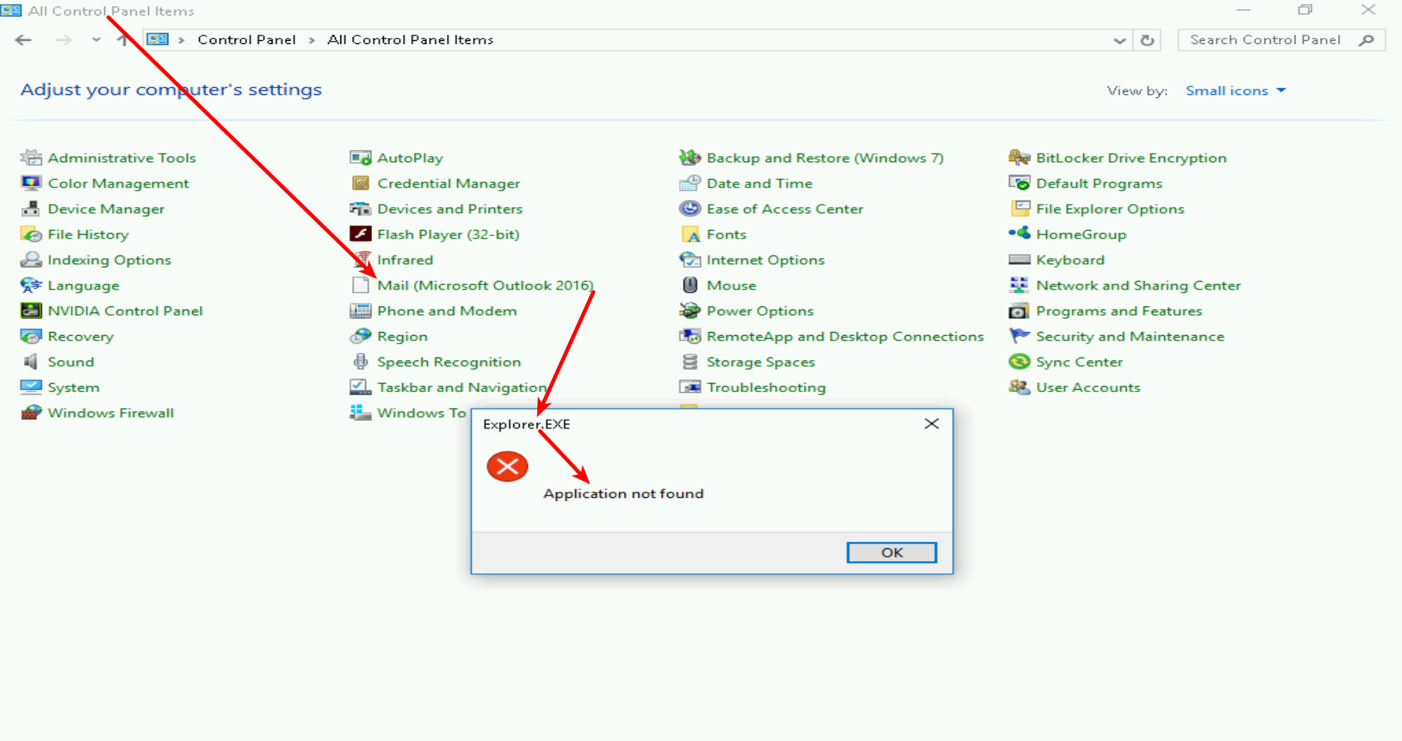
Task: Open Windows Firewall settings
Action: point(111,412)
